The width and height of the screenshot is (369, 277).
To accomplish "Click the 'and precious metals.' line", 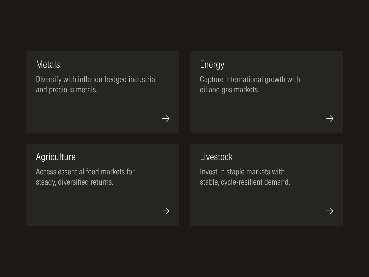I will pos(67,90).
